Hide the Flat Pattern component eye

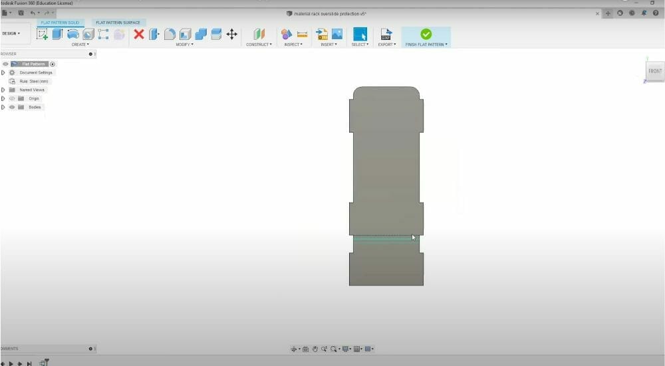pos(5,64)
